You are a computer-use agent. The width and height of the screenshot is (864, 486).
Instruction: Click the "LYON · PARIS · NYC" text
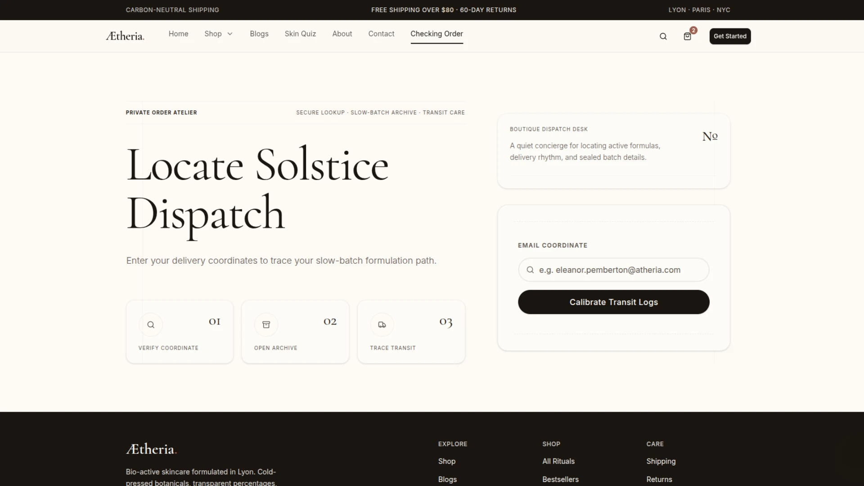(699, 10)
